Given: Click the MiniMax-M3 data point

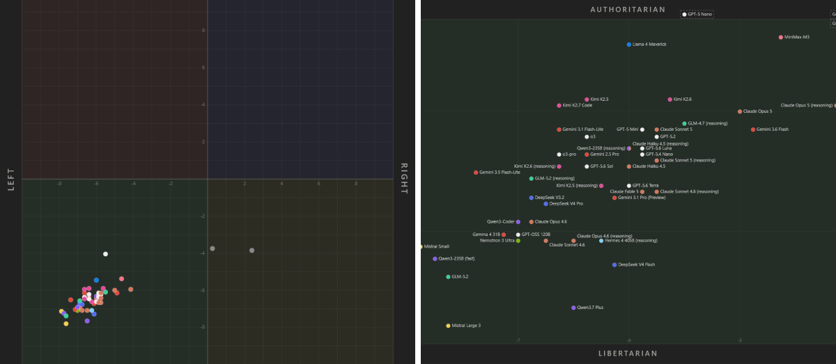Looking at the screenshot, I should pyautogui.click(x=781, y=38).
